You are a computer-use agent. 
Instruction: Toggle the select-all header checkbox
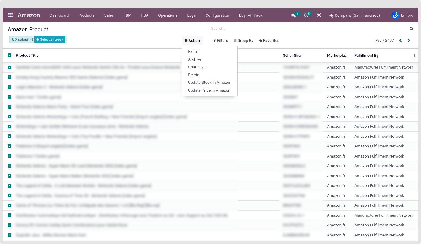[9, 55]
